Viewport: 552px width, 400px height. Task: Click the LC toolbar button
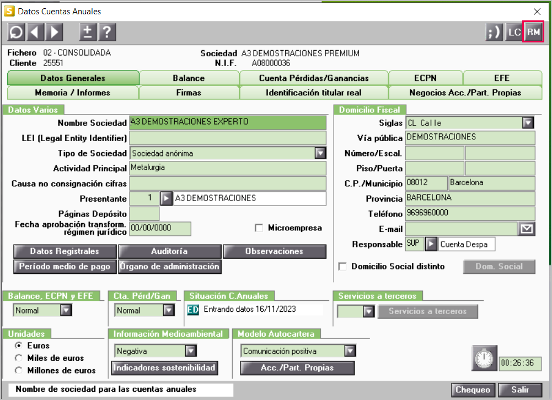514,32
